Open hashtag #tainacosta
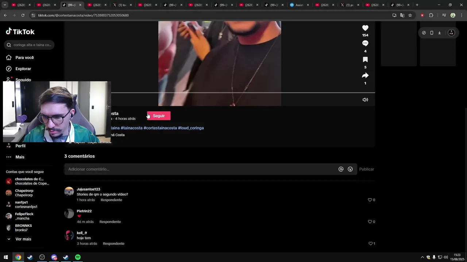 [132, 128]
